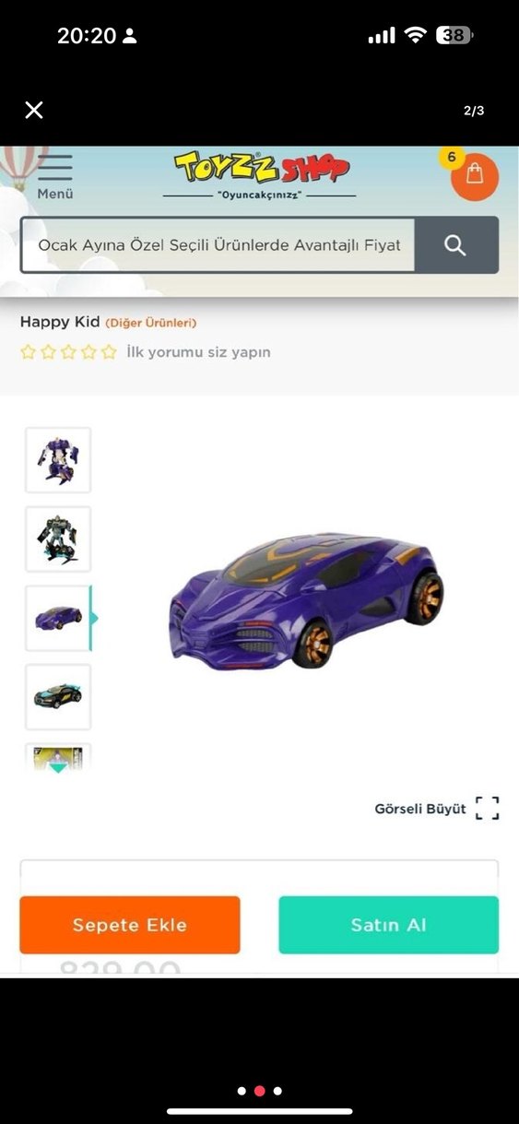Click İlk yorumu siz yapın link
The width and height of the screenshot is (519, 1124).
[x=198, y=352]
